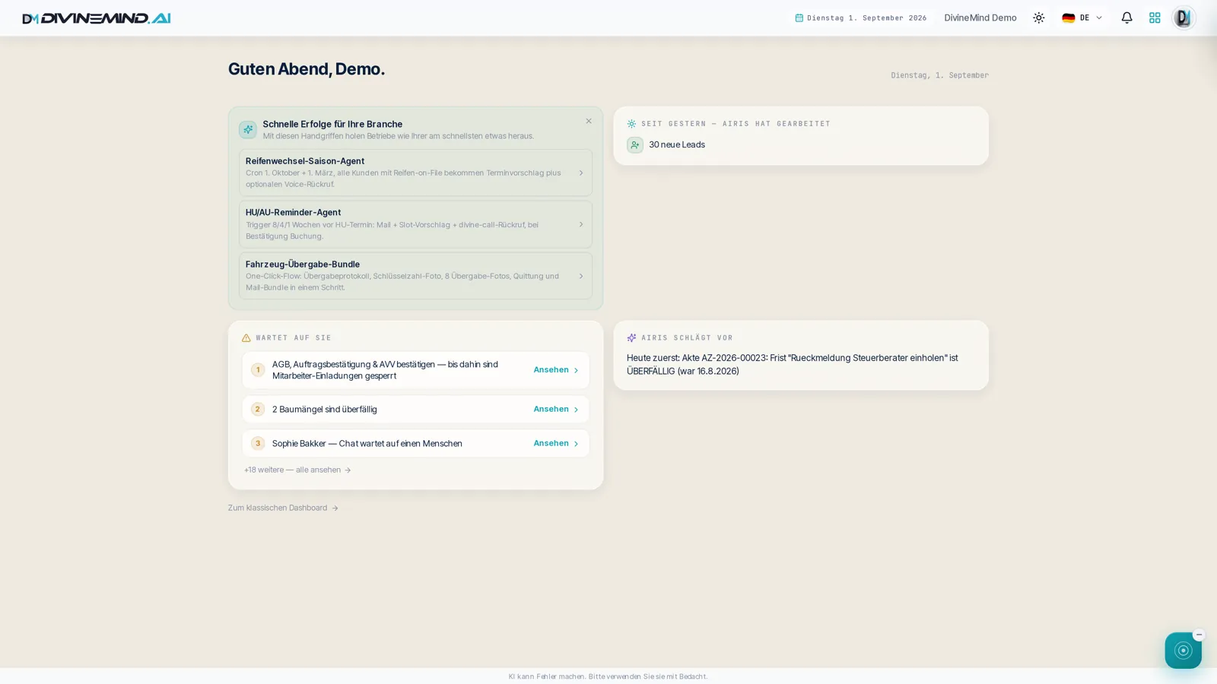This screenshot has width=1217, height=684.
Task: Expand the Reifenwechsel-Saison-Agent chevron
Action: (x=580, y=173)
